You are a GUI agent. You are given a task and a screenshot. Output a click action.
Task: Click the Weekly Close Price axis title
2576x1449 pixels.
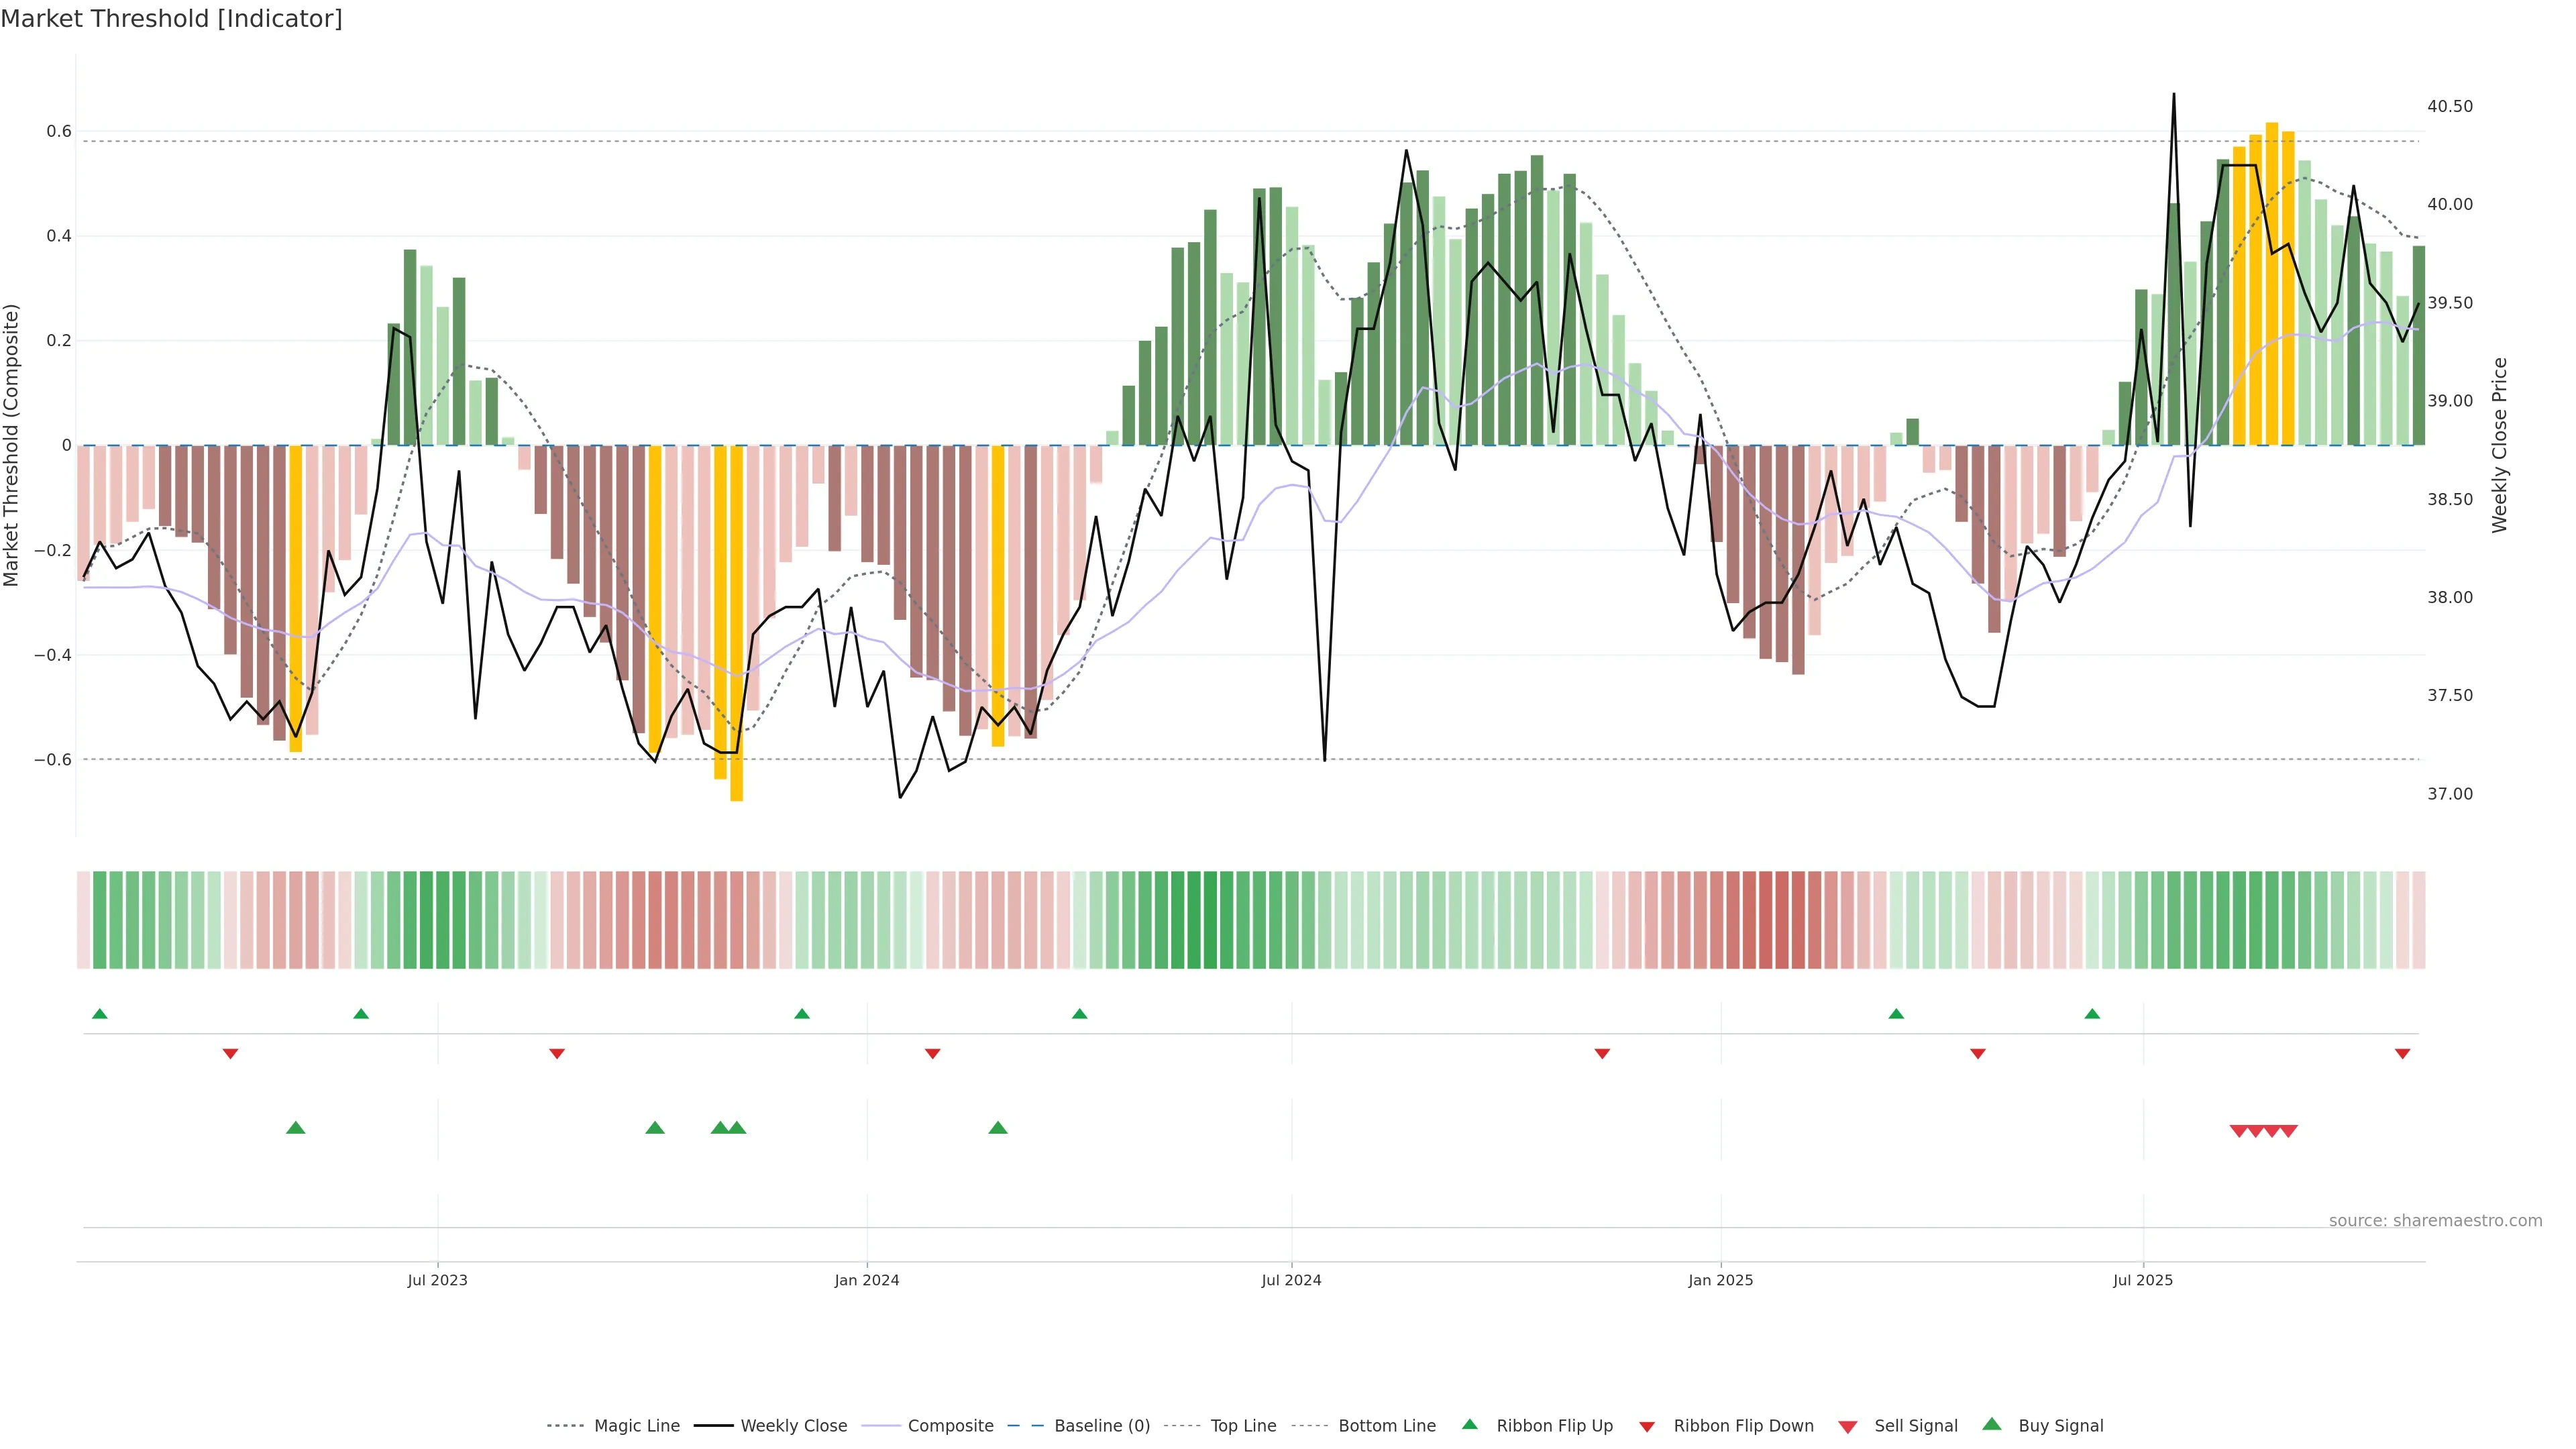tap(2500, 445)
